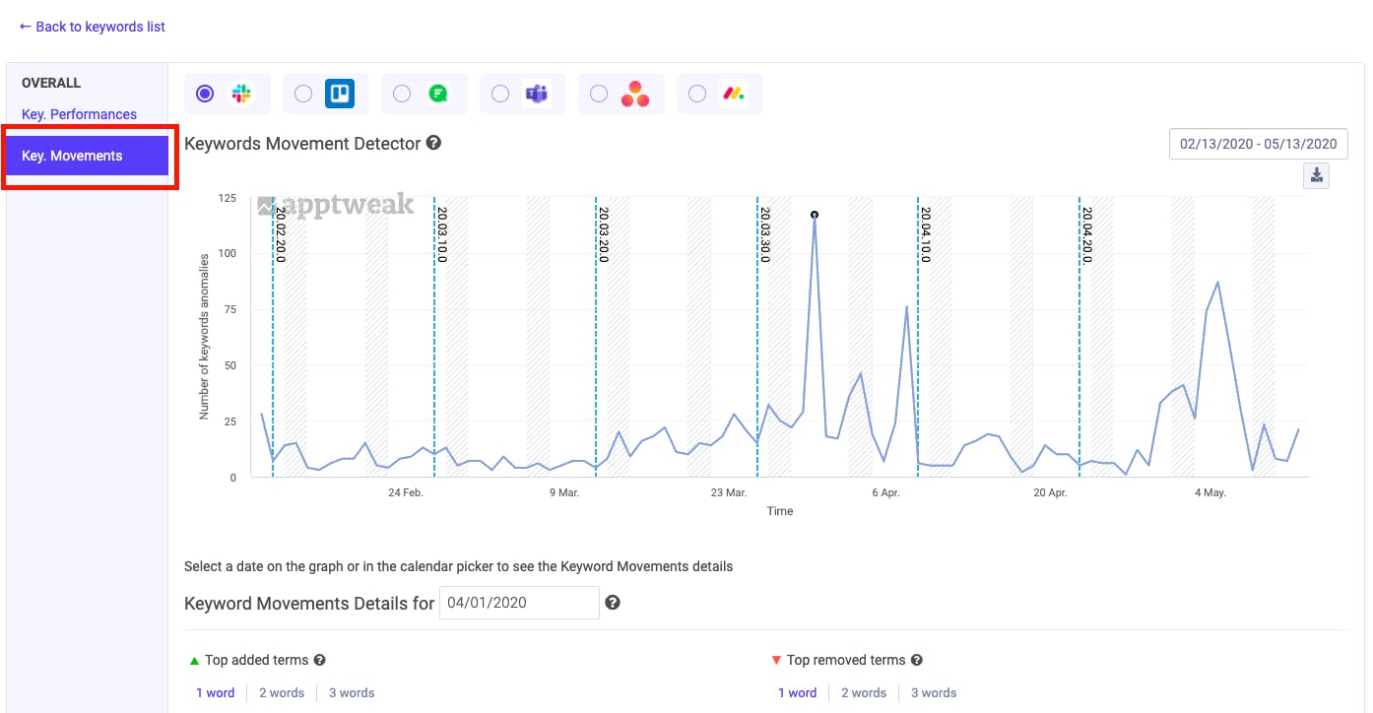The width and height of the screenshot is (1373, 713).
Task: Switch to 2 words under Top added terms
Action: click(282, 692)
